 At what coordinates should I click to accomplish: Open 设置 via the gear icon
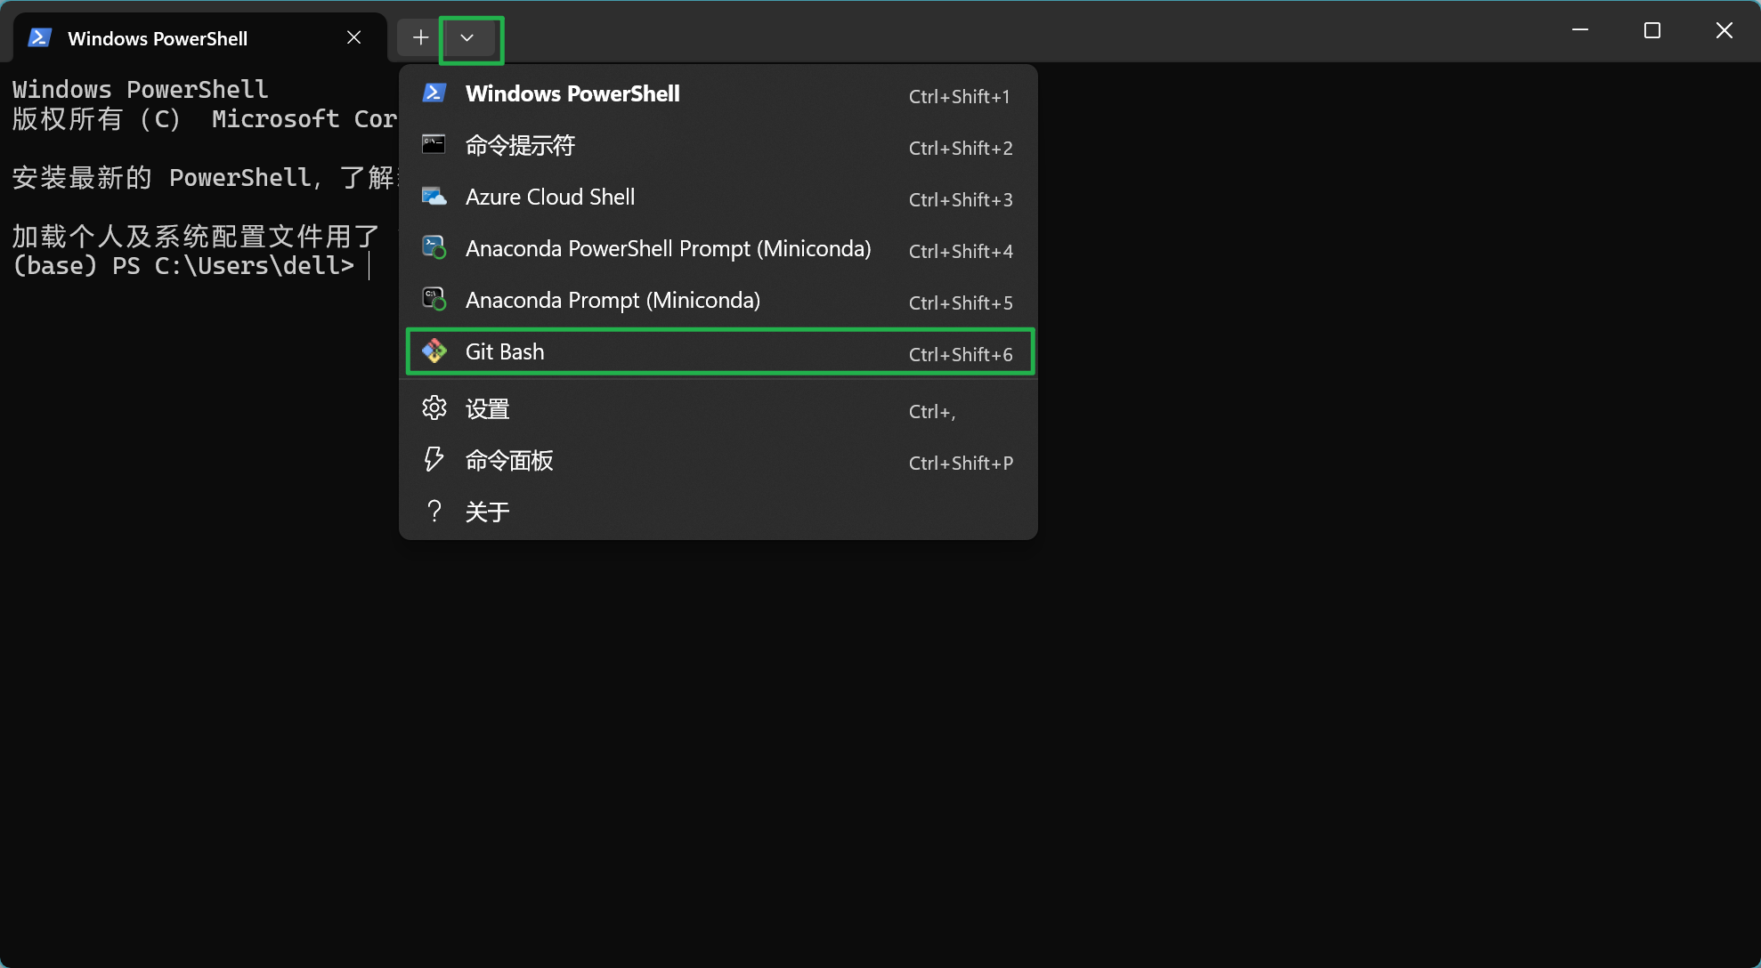(434, 407)
